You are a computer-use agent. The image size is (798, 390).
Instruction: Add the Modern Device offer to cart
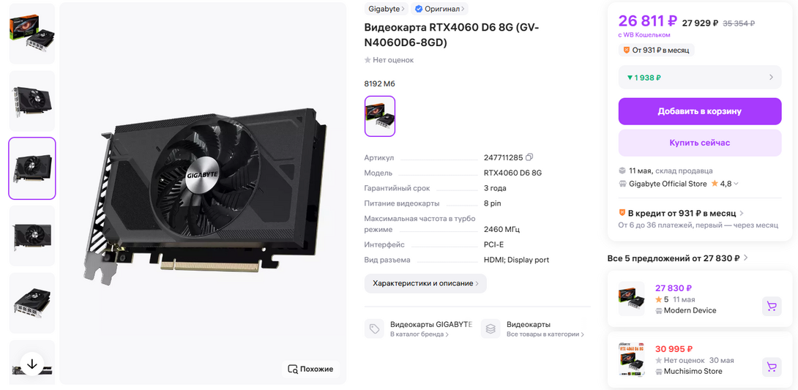pos(772,306)
